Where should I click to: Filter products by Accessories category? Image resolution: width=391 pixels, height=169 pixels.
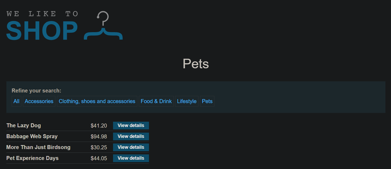(x=39, y=101)
